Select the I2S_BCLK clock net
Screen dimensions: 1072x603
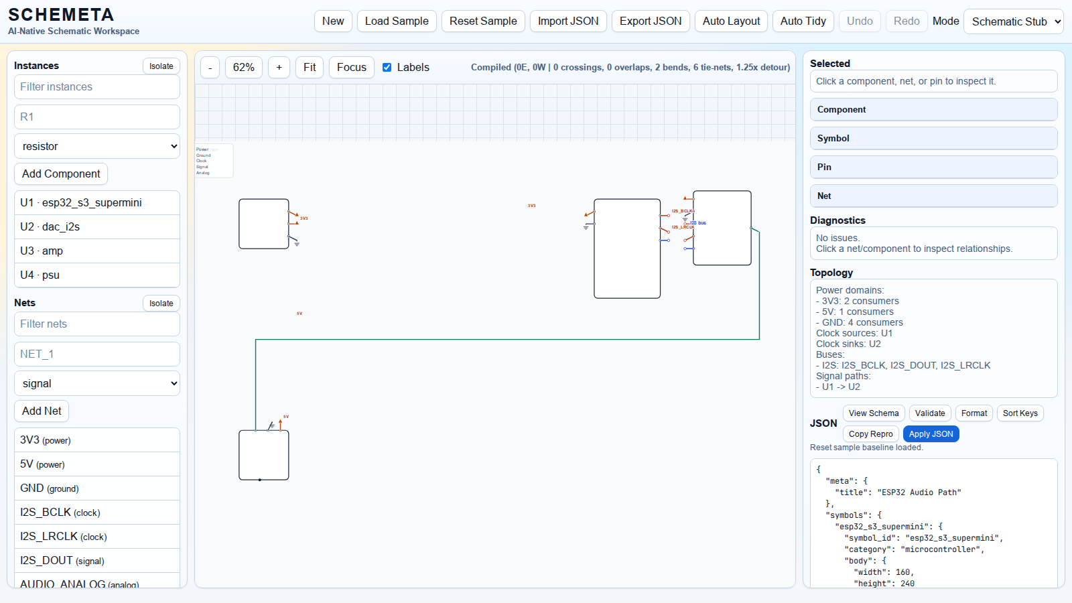(97, 513)
